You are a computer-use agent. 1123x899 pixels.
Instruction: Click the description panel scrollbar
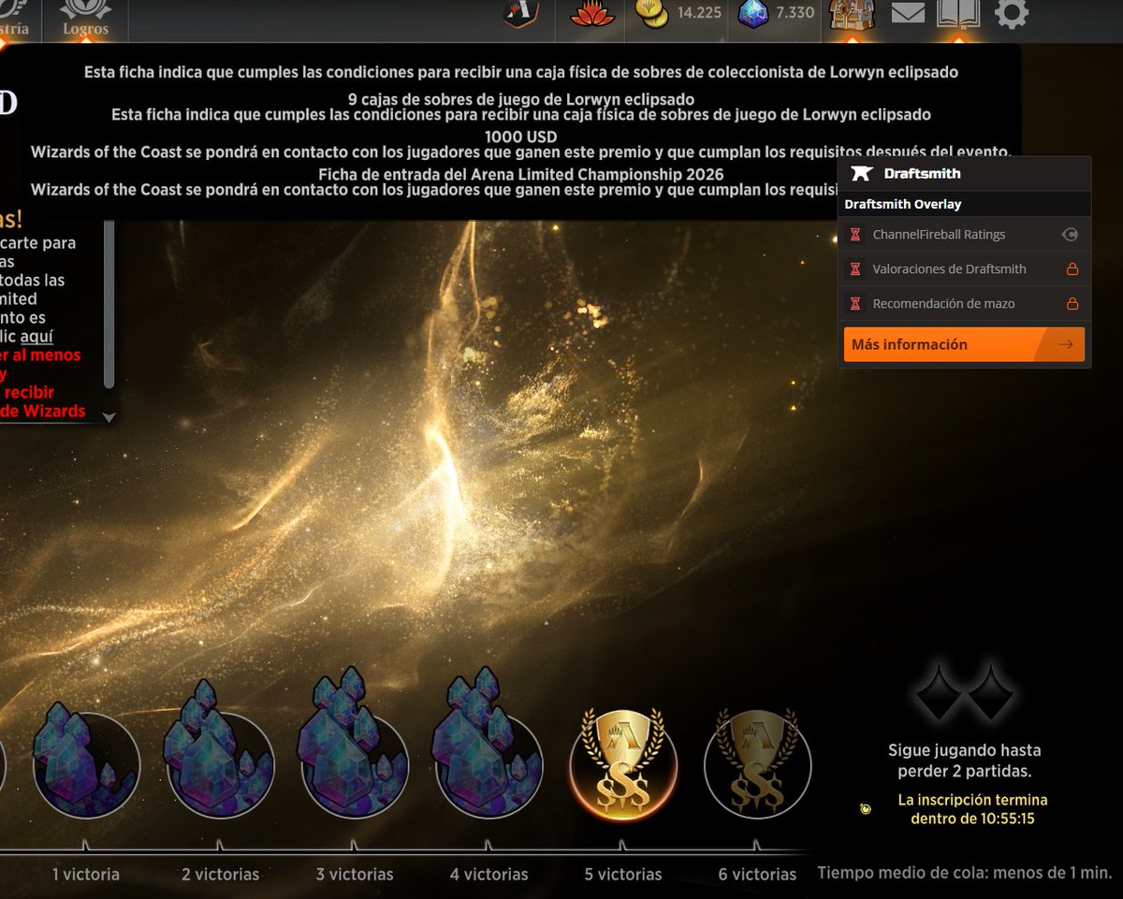[x=109, y=304]
